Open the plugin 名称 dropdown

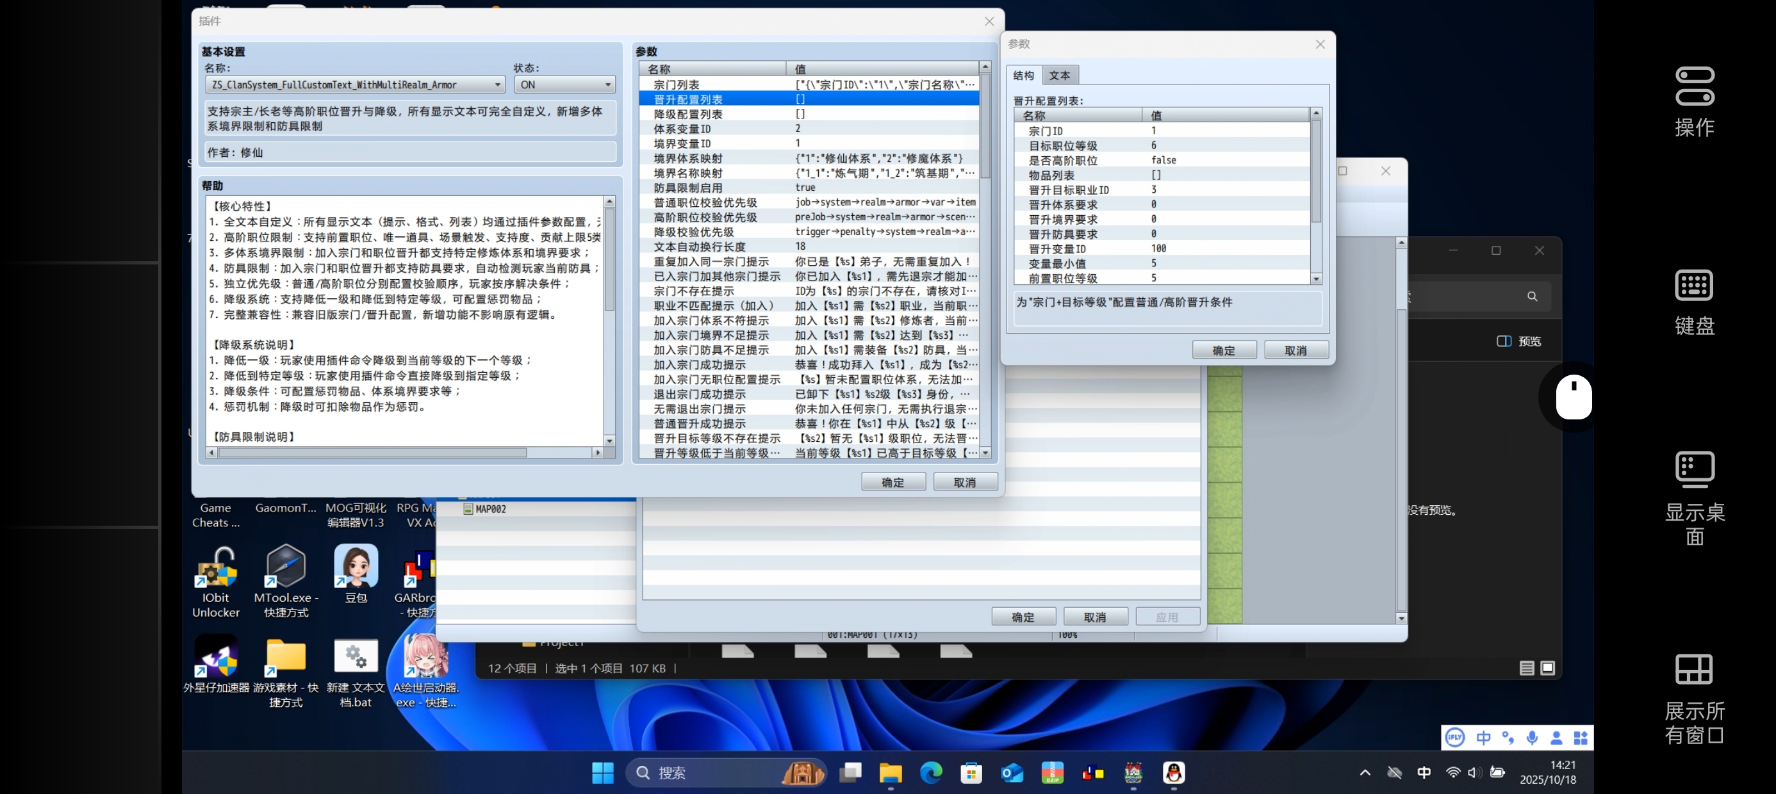coord(355,85)
